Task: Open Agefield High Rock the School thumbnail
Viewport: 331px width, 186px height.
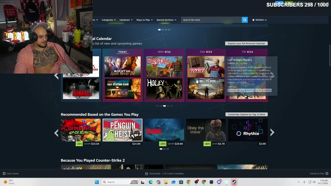Action: tap(164, 66)
